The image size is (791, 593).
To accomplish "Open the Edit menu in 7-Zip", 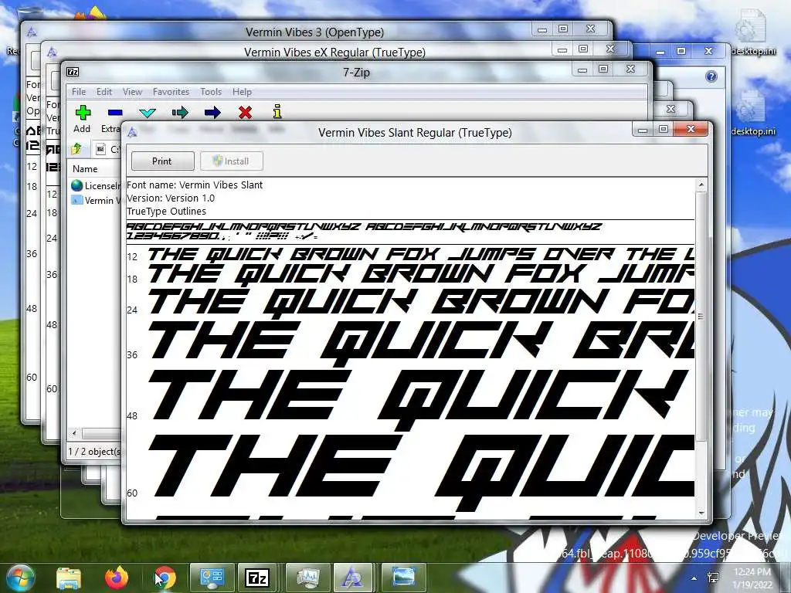I will (104, 92).
